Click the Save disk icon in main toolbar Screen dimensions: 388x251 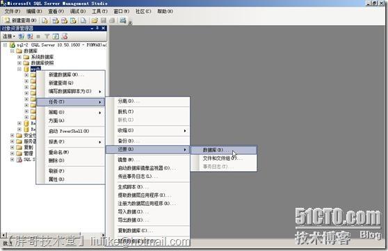[x=104, y=21]
